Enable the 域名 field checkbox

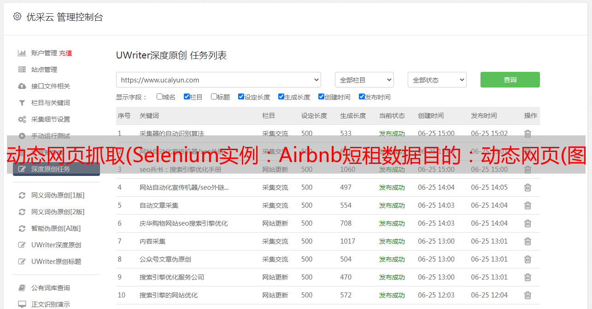click(x=159, y=97)
